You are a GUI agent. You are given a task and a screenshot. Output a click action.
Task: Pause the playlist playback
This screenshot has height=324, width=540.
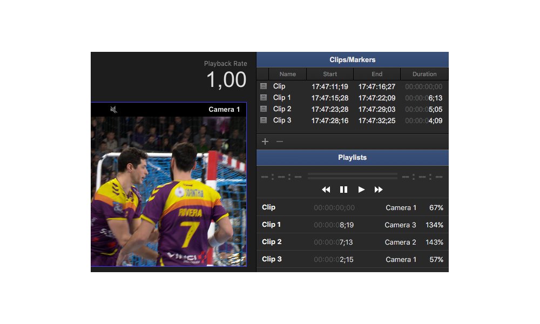click(343, 190)
